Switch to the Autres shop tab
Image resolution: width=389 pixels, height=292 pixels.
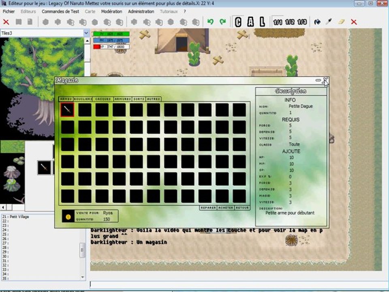click(154, 99)
